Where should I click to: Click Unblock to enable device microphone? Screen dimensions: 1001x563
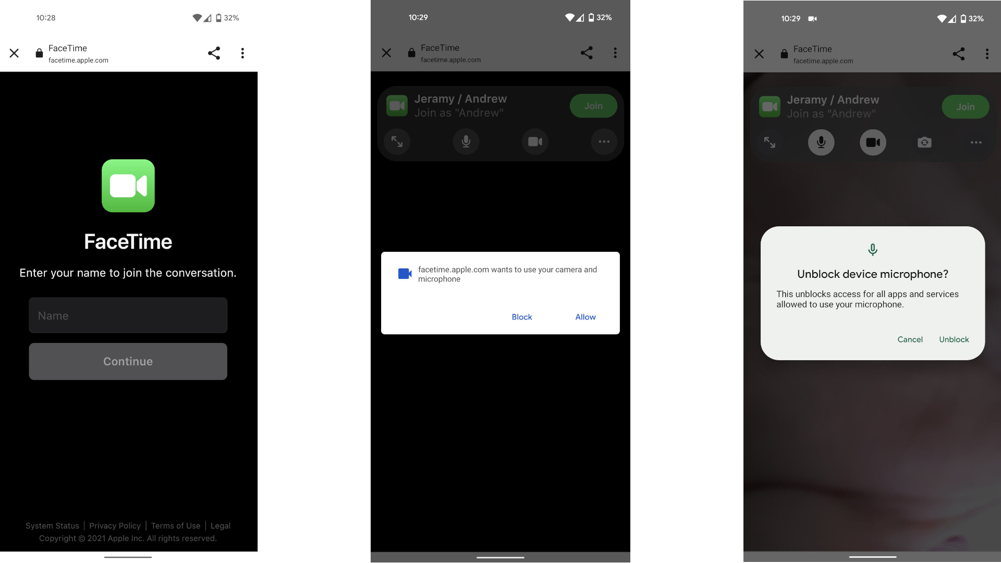[954, 339]
